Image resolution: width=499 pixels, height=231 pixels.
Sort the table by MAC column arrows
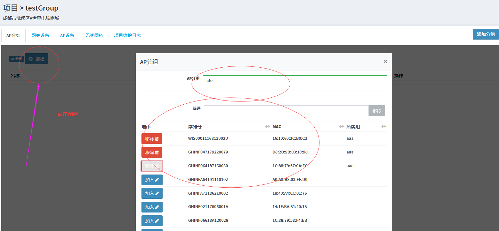pyautogui.click(x=341, y=127)
